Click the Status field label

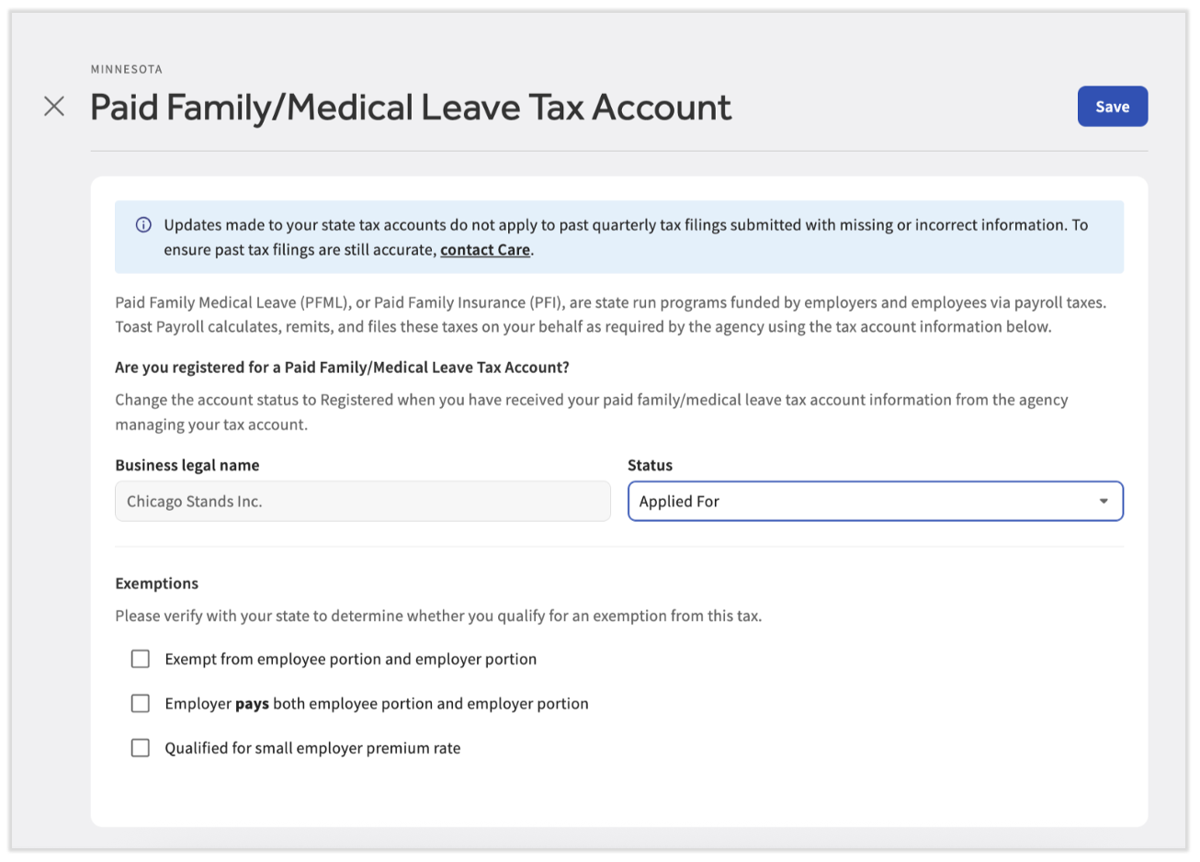650,465
